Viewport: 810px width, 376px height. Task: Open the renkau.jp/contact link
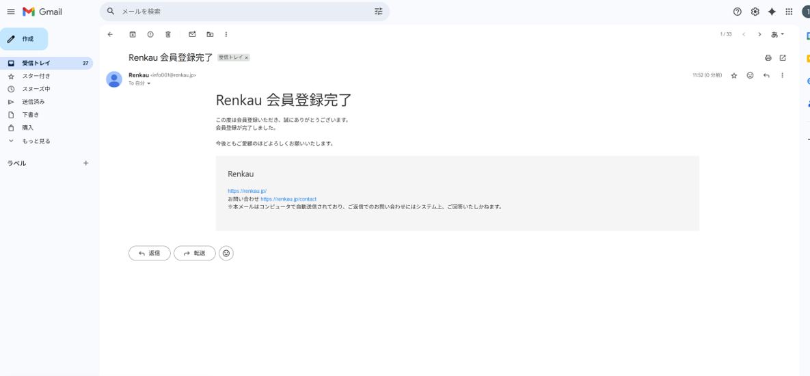[x=288, y=199]
